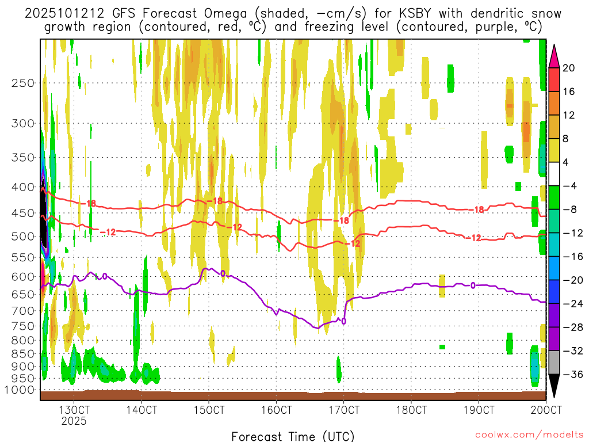Image resolution: width=589 pixels, height=442 pixels.
Task: Click the colorbar value label -36
Action: [573, 375]
